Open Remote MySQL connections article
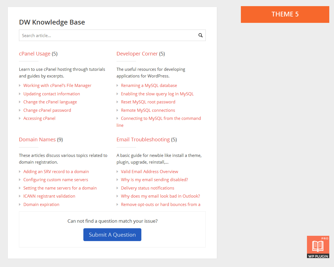334x267 pixels. pyautogui.click(x=148, y=110)
